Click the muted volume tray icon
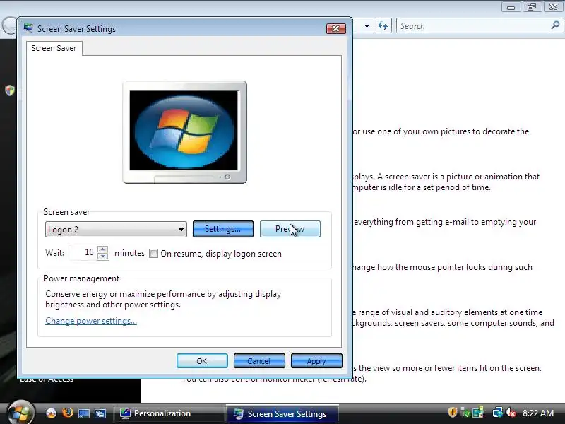Viewport: 565px width, 424px height. [x=511, y=413]
